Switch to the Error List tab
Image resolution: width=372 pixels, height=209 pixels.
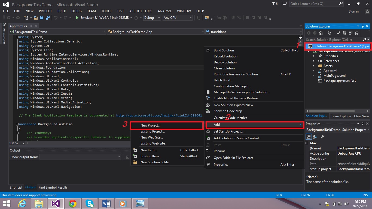pyautogui.click(x=16, y=188)
